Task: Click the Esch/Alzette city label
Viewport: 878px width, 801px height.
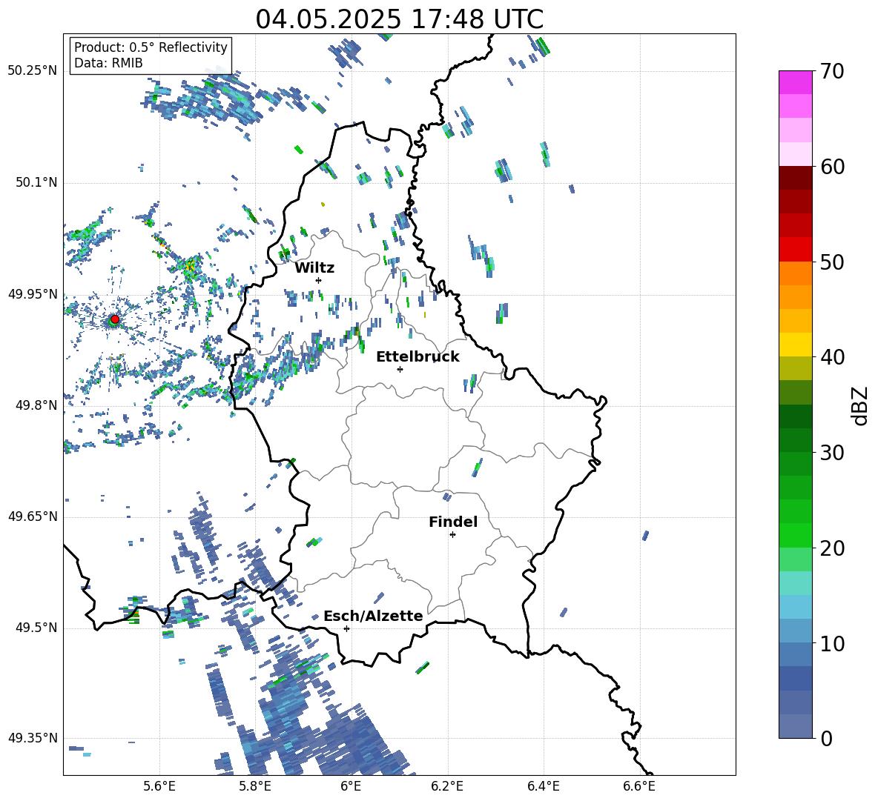Action: (x=373, y=616)
